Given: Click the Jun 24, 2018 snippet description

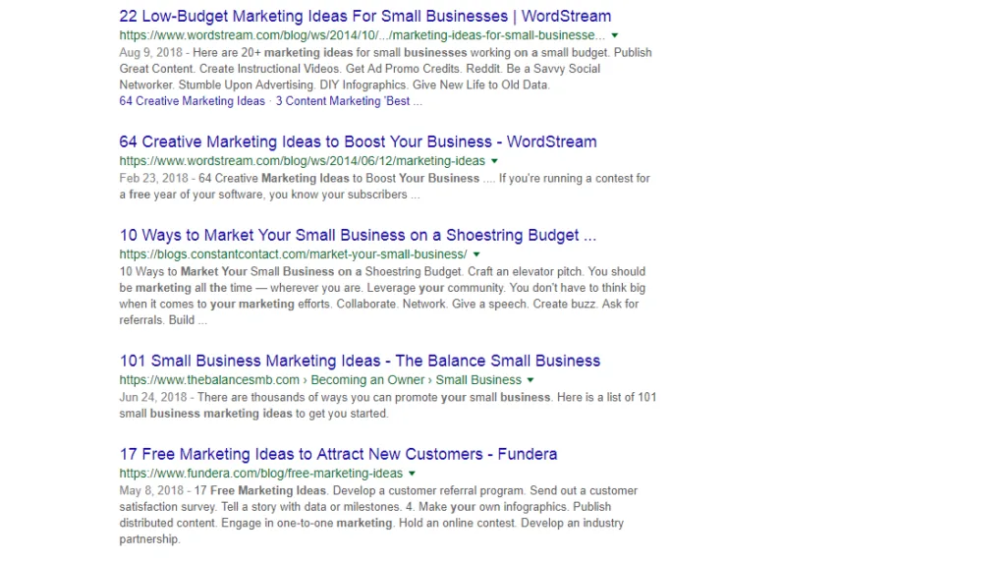Looking at the screenshot, I should (388, 405).
